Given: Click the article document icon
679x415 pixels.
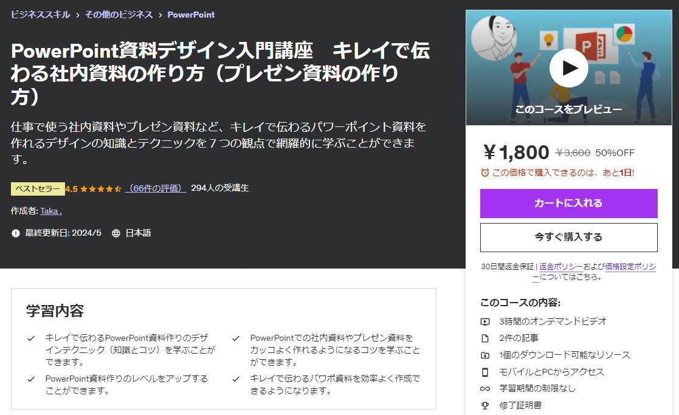Looking at the screenshot, I should point(485,338).
